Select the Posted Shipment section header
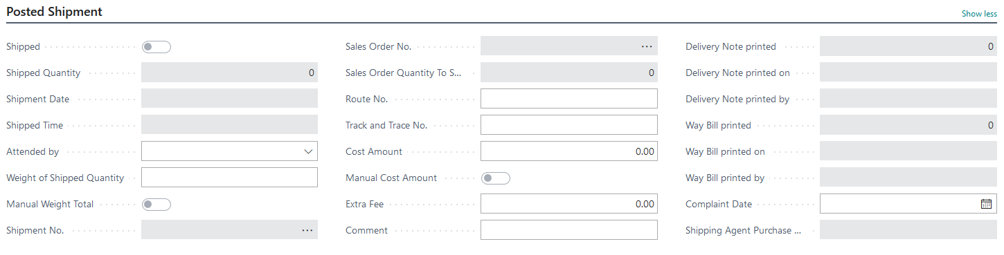1004x255 pixels. click(x=55, y=12)
